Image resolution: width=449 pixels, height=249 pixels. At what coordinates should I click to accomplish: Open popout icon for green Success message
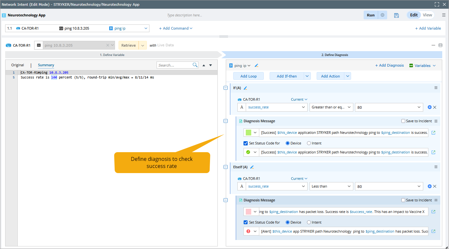433,133
